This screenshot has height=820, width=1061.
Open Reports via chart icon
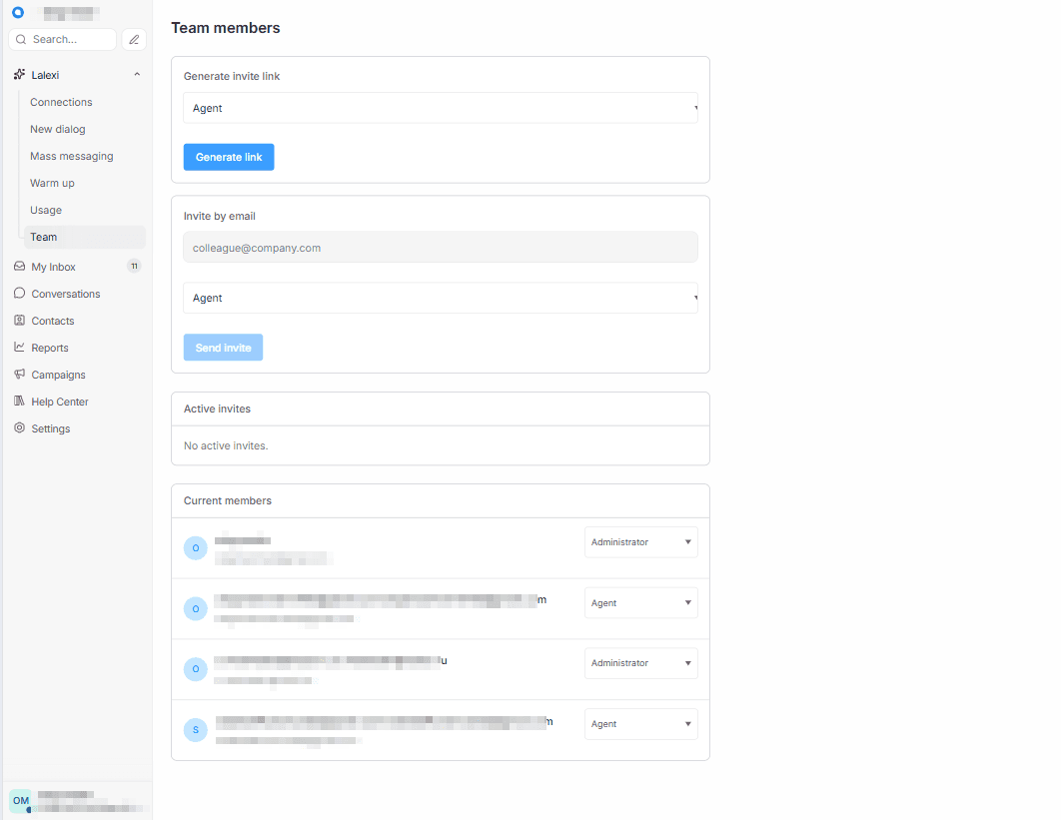click(x=20, y=348)
